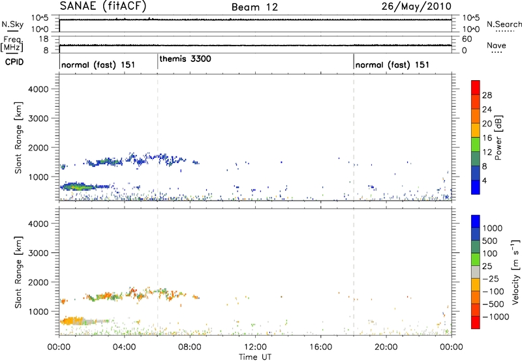Click the first normal (fast) 151 CPID label

tap(99, 65)
